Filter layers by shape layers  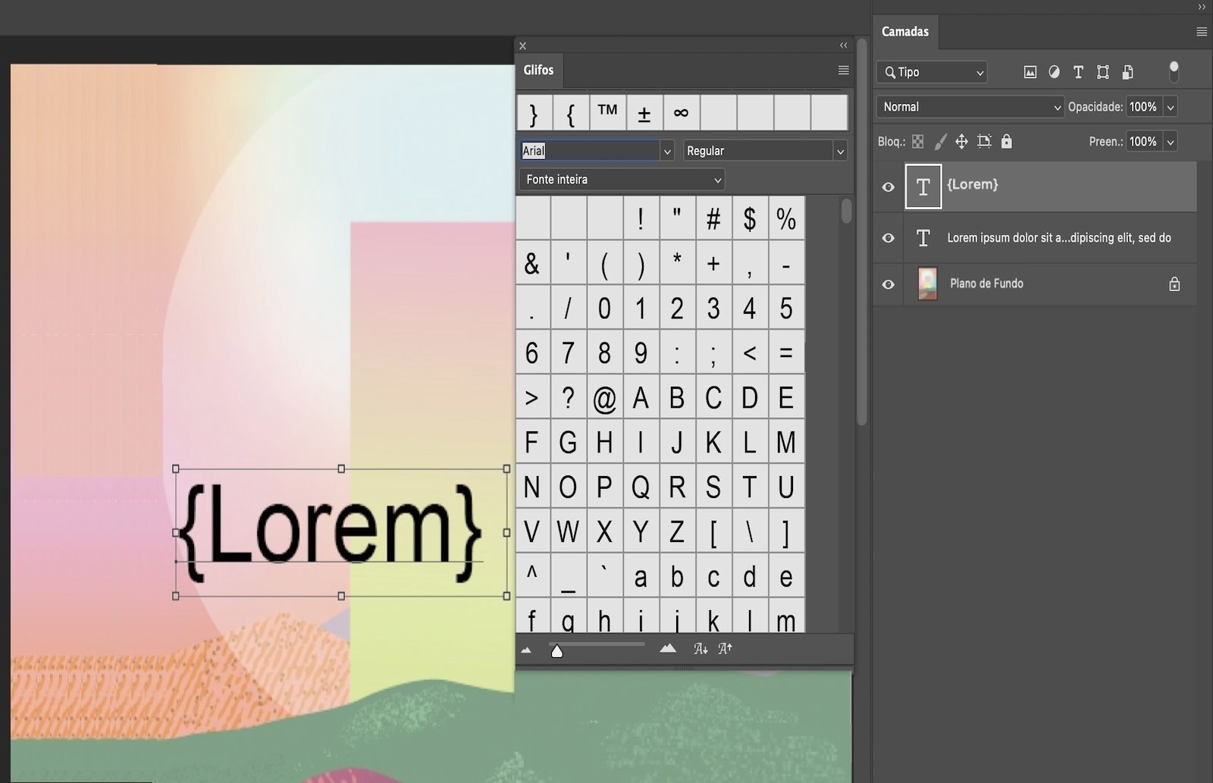pos(1103,72)
